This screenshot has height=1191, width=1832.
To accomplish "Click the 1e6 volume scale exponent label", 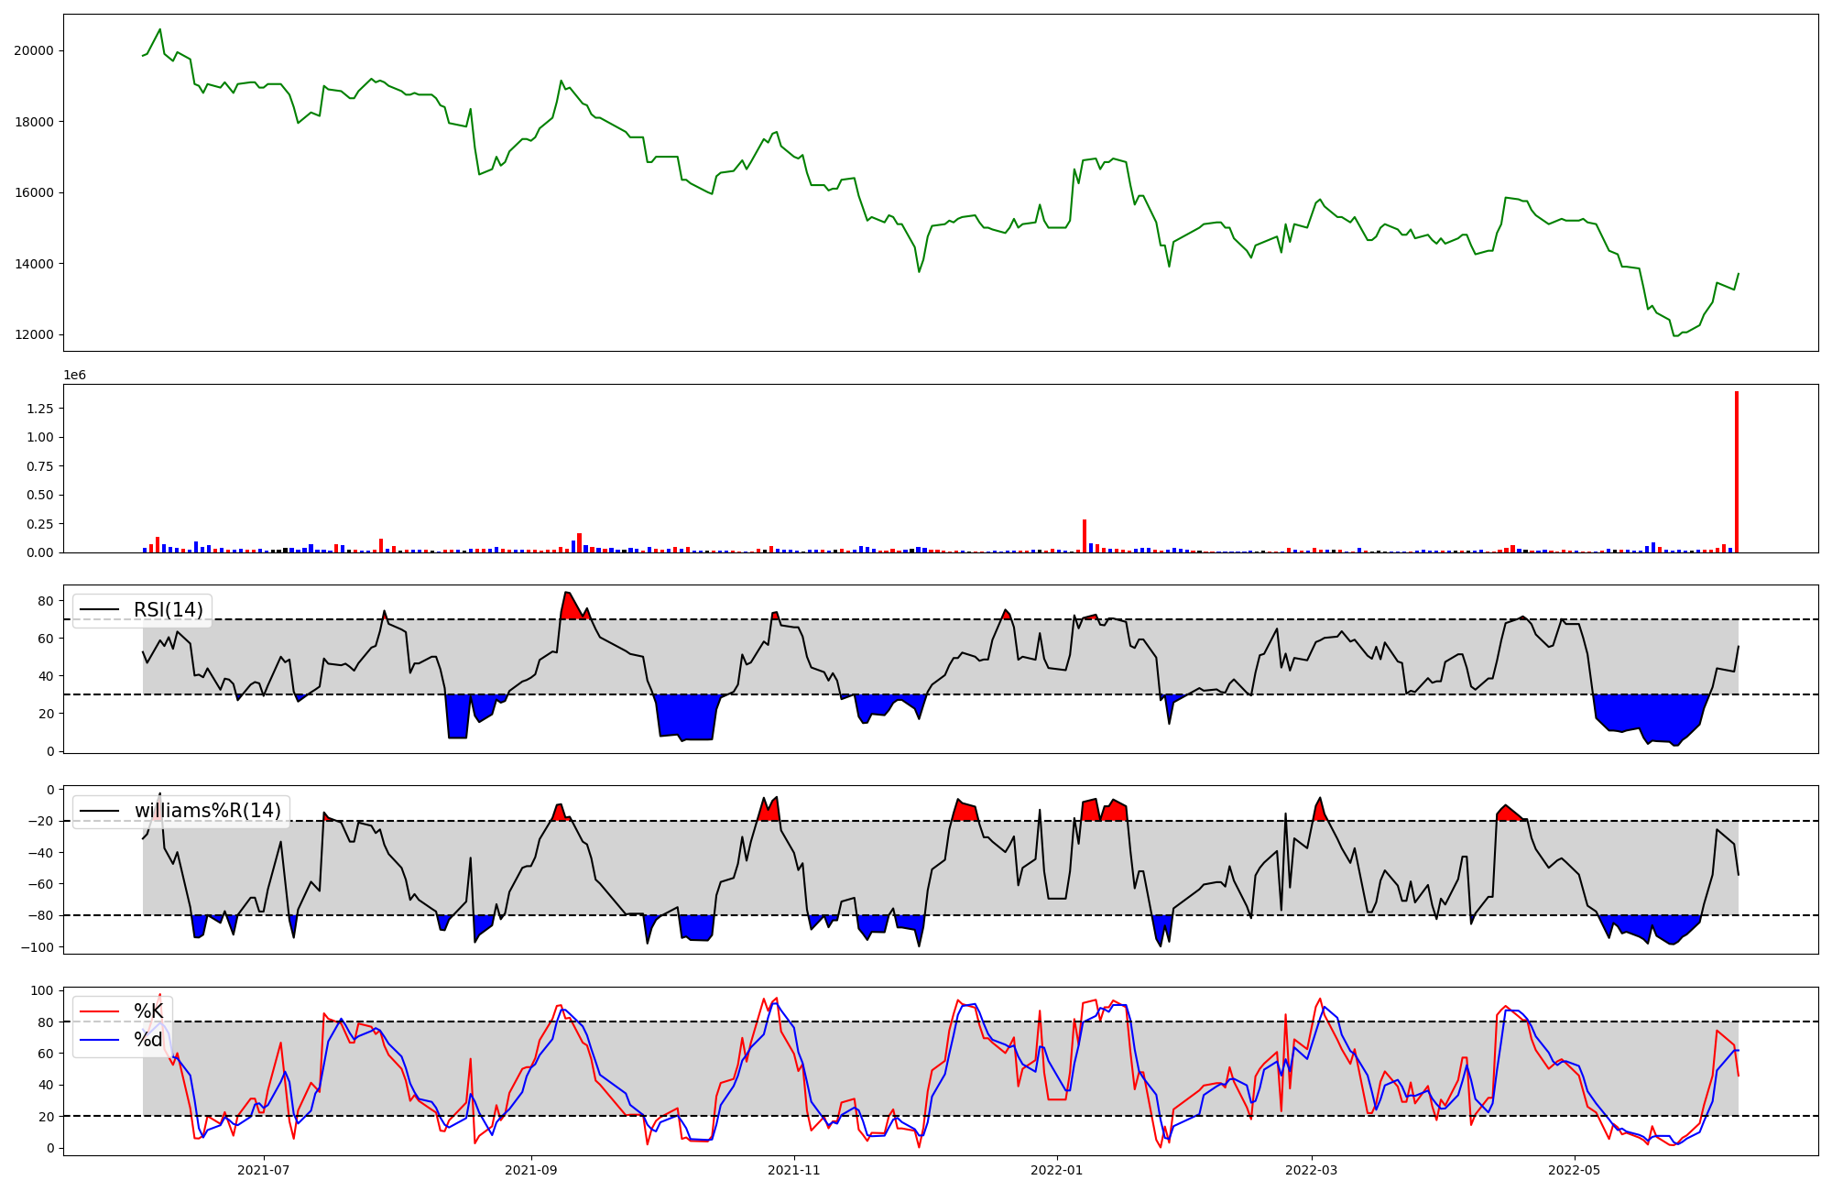I will tap(74, 375).
